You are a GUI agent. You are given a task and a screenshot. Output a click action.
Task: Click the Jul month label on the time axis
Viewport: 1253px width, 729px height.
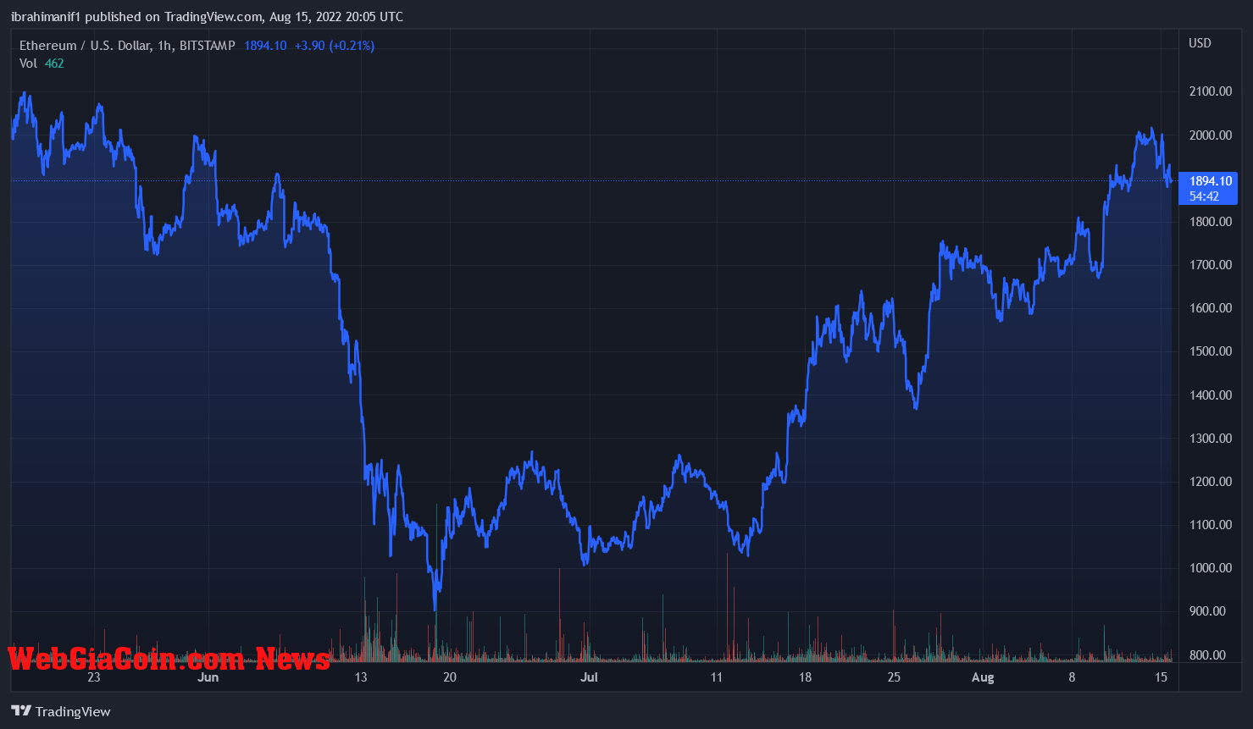[589, 677]
